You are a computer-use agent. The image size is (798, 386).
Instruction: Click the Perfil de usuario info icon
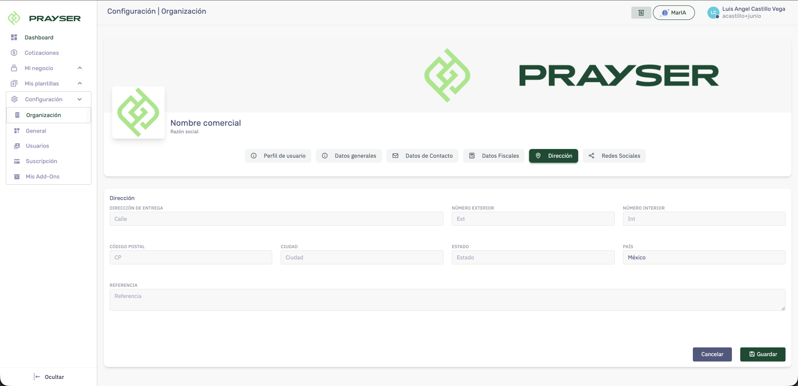coord(254,156)
